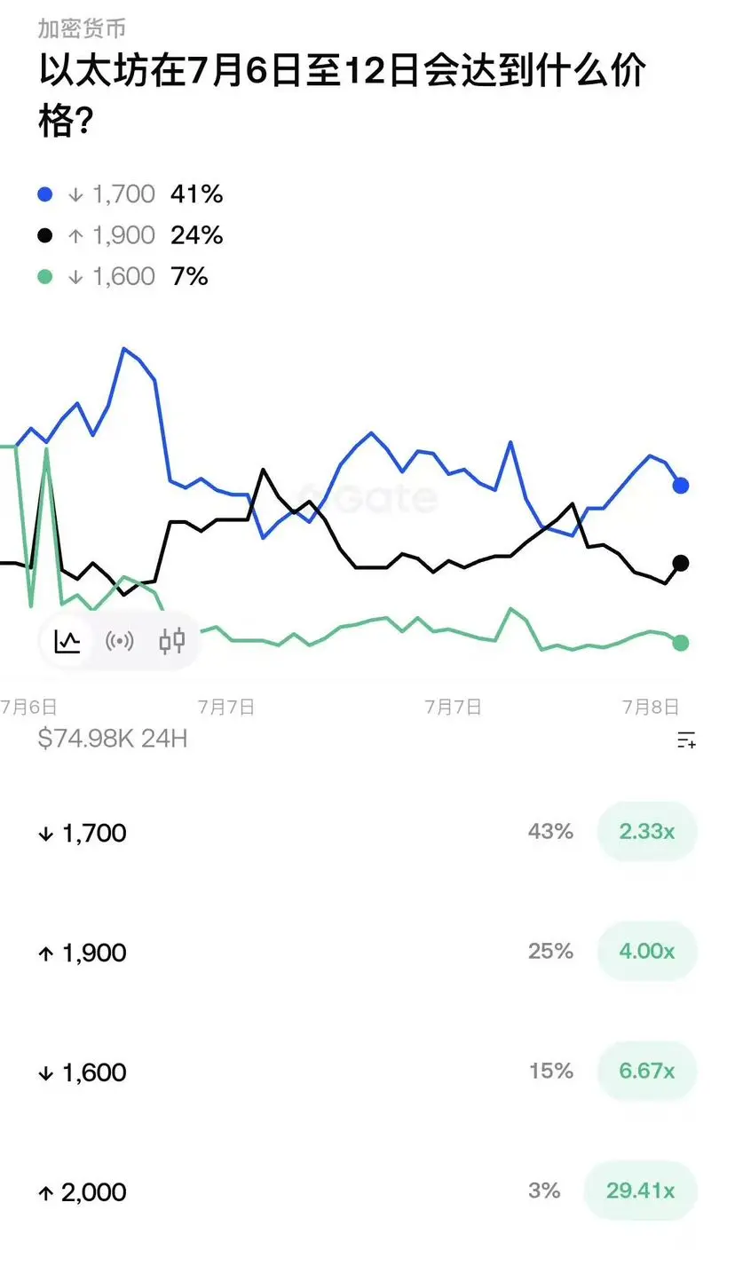735x1266 pixels.
Task: Switch to the live signal view icon
Action: [x=120, y=640]
